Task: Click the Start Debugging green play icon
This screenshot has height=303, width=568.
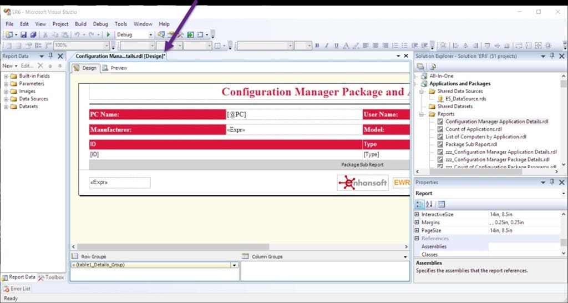Action: (108, 35)
